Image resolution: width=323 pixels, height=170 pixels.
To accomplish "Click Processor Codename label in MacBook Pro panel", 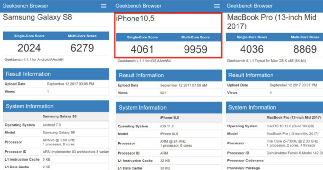I will [x=245, y=161].
